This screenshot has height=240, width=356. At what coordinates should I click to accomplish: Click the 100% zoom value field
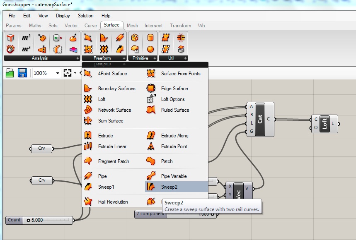click(44, 73)
